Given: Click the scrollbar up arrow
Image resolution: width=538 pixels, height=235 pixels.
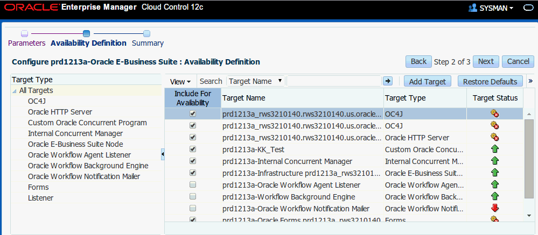Looking at the screenshot, I should [529, 113].
